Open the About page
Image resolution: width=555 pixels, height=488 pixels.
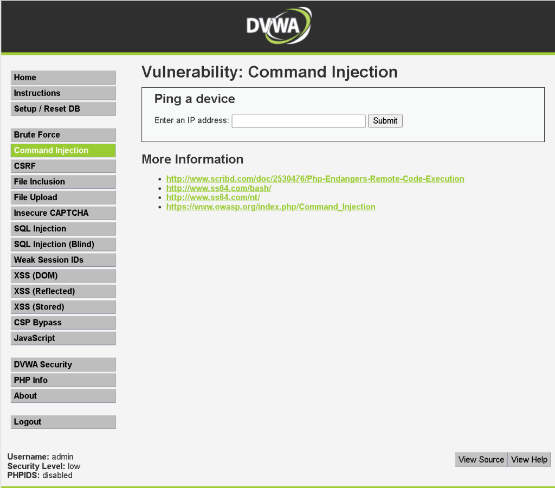[63, 396]
